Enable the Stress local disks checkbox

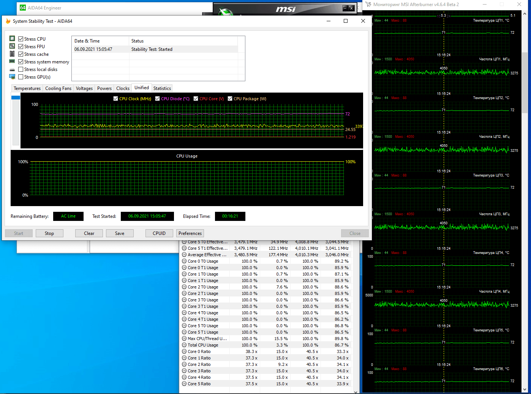(21, 69)
